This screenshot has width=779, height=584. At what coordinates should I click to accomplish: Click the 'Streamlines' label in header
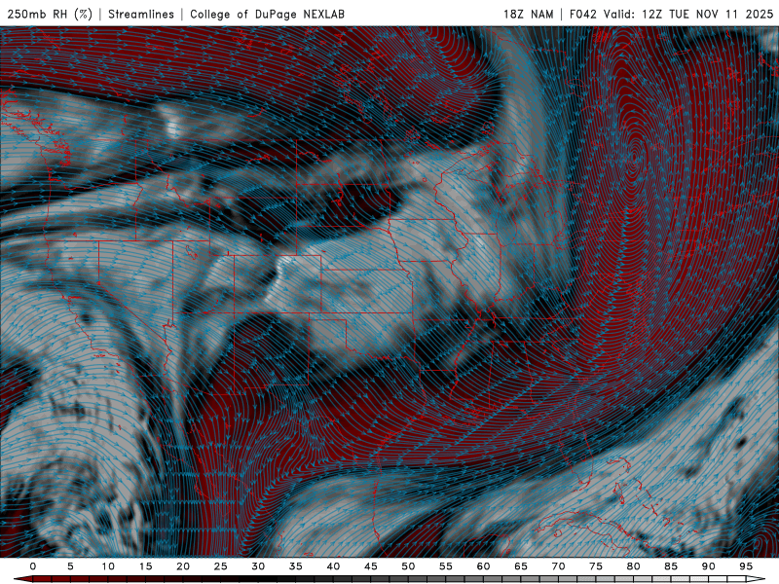(x=141, y=14)
